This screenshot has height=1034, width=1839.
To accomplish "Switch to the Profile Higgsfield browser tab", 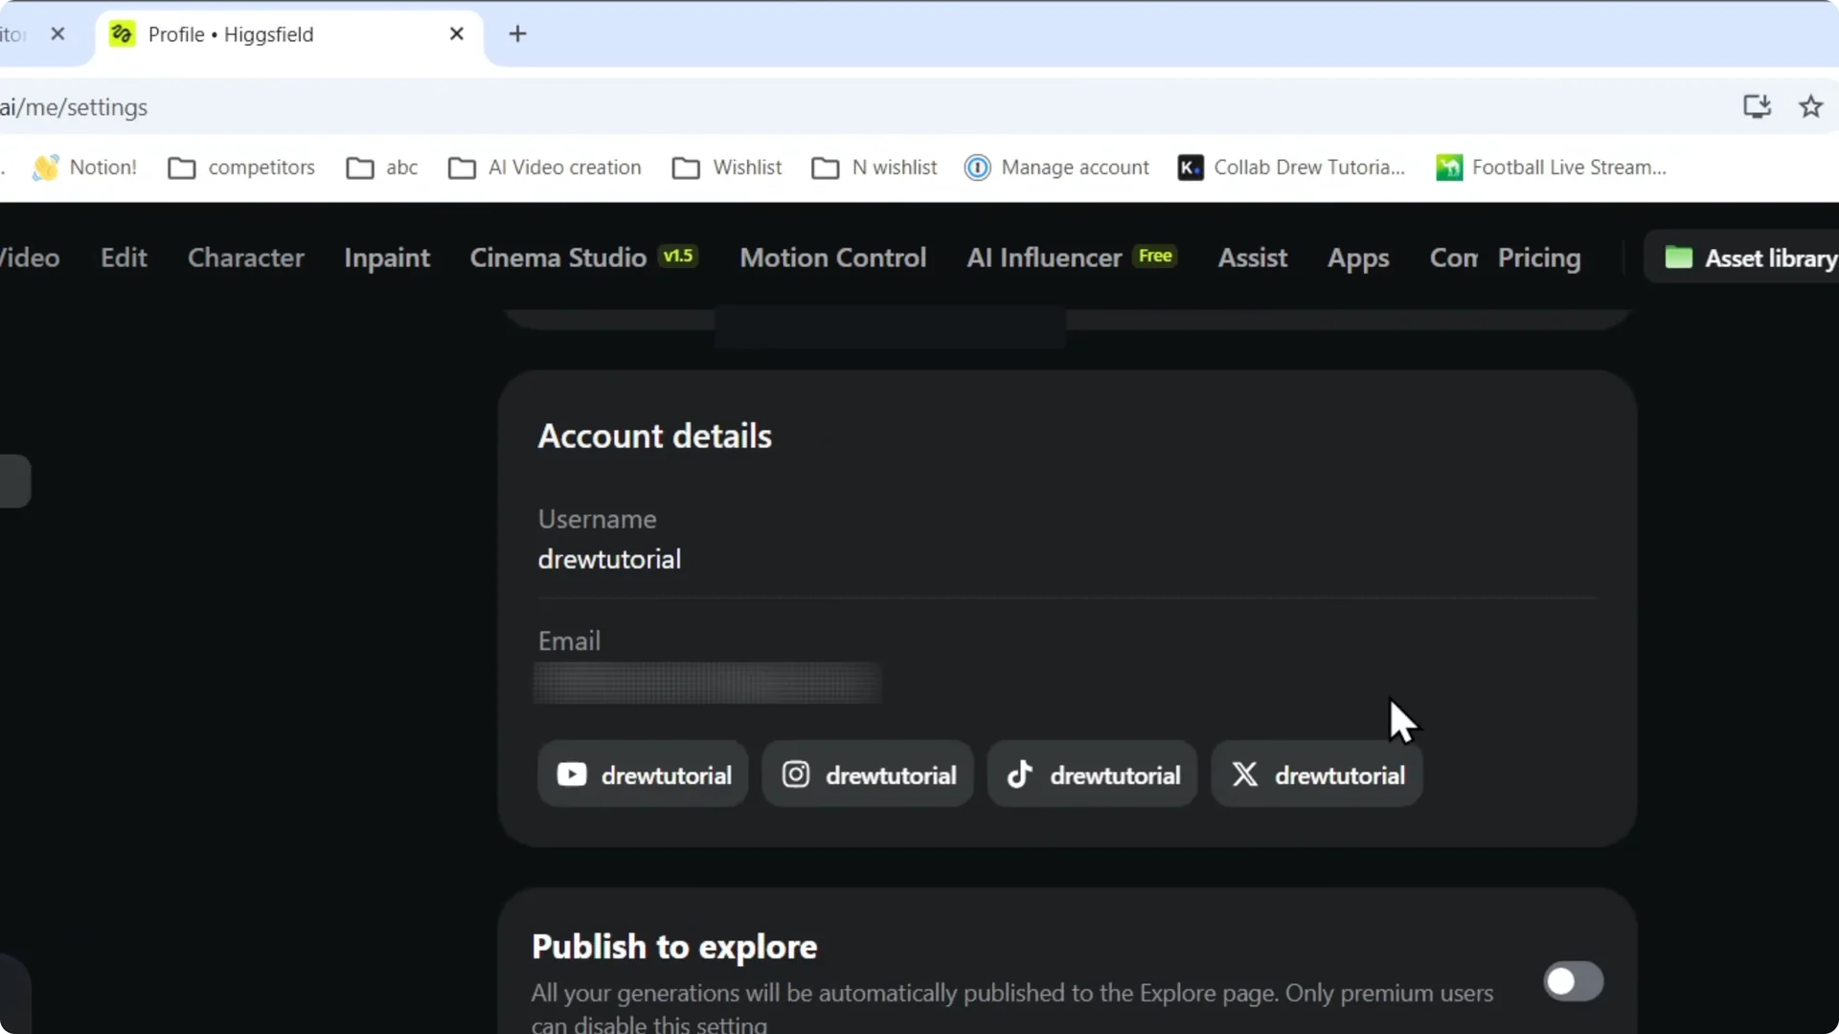I will pyautogui.click(x=230, y=34).
